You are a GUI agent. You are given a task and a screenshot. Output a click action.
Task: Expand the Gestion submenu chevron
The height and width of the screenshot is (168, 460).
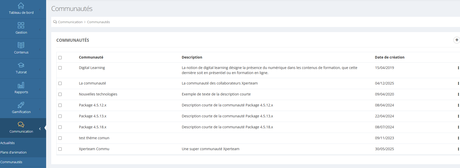40,30
